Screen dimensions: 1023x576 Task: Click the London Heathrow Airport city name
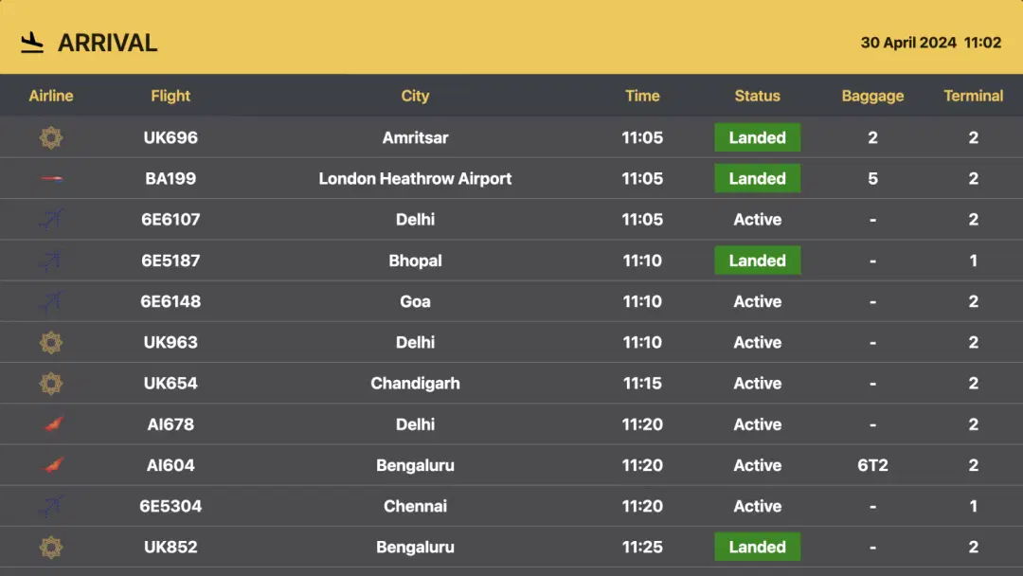tap(415, 178)
